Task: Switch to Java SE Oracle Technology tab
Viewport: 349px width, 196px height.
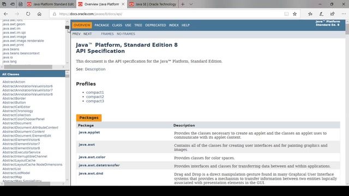Action: click(153, 4)
